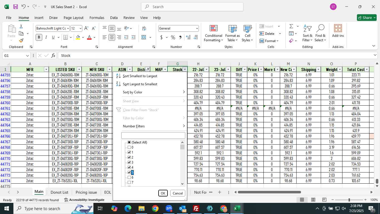380x214 pixels.
Task: Open the Total Cost column filter dropdown
Action: click(367, 69)
